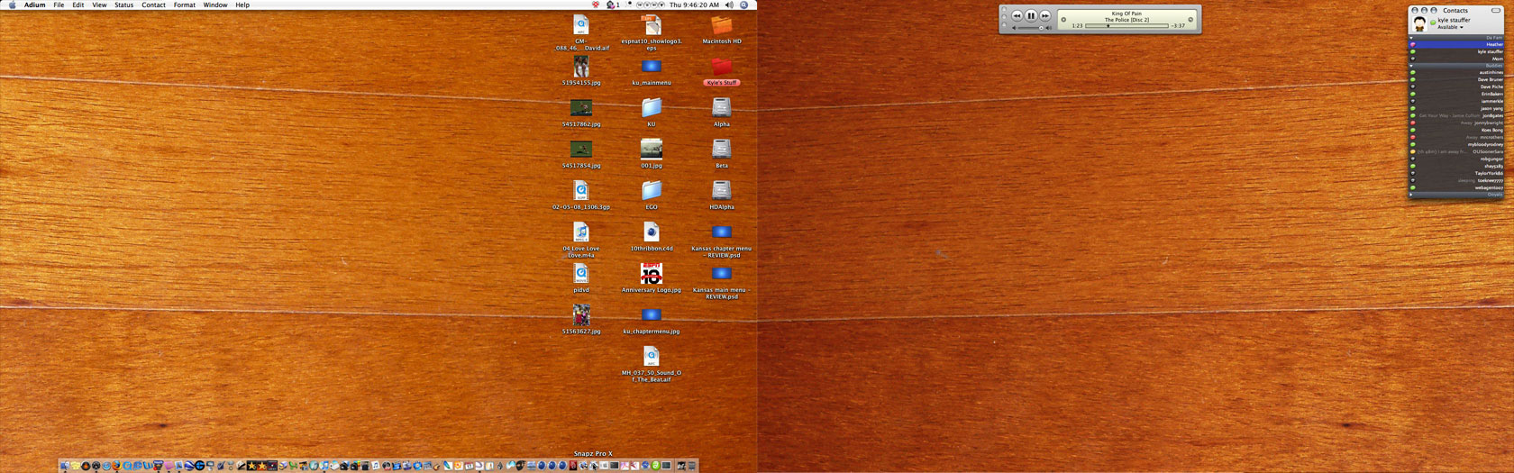1514x473 pixels.
Task: Select webagent007 in contact list
Action: point(1456,187)
